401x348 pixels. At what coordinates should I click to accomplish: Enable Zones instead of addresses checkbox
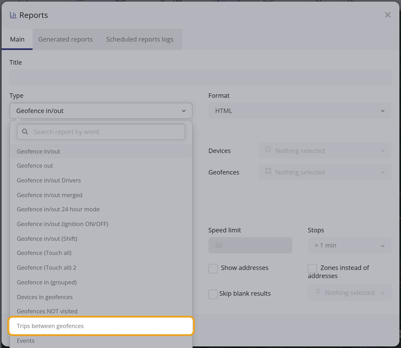(x=312, y=269)
